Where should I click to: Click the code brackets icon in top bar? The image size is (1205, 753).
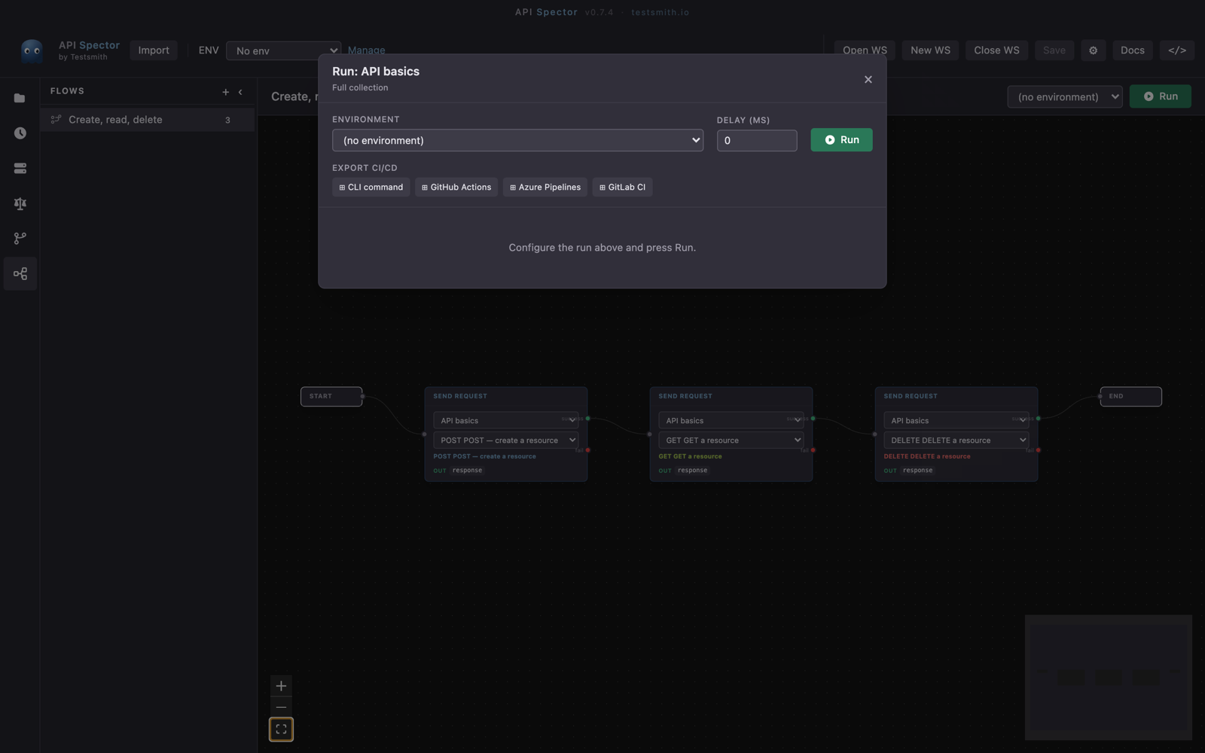click(x=1177, y=50)
